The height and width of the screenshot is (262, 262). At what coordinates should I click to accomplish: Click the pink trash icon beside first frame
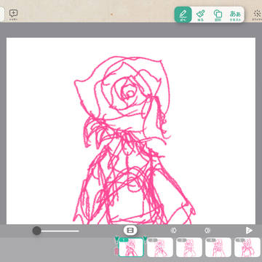(x=116, y=252)
